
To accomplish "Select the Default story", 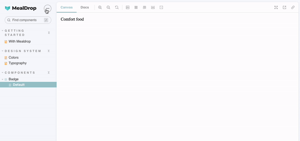I will [x=28, y=85].
